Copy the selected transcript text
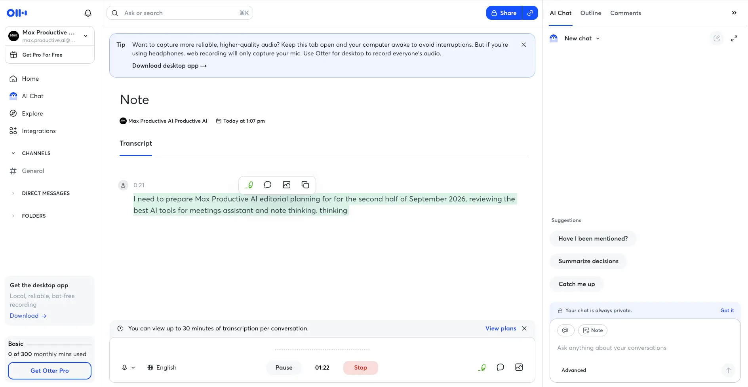The width and height of the screenshot is (748, 387). pyautogui.click(x=305, y=185)
